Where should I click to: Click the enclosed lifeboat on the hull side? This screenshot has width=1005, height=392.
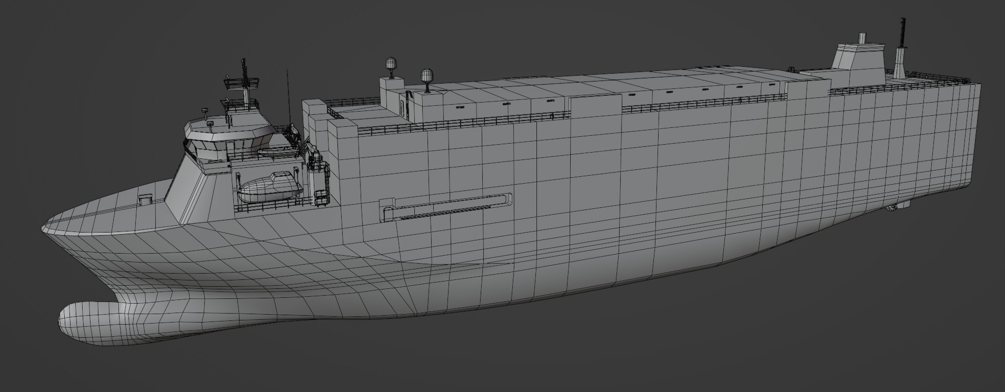pyautogui.click(x=270, y=188)
